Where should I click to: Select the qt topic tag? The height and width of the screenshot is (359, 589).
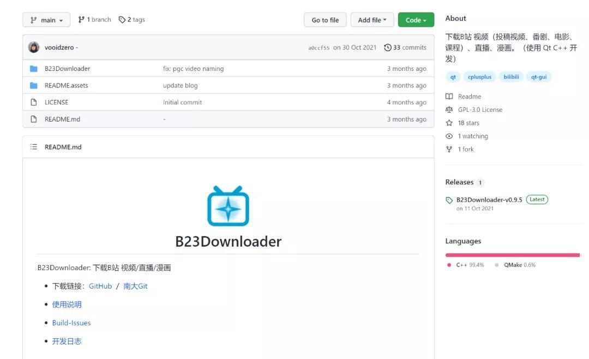point(453,77)
